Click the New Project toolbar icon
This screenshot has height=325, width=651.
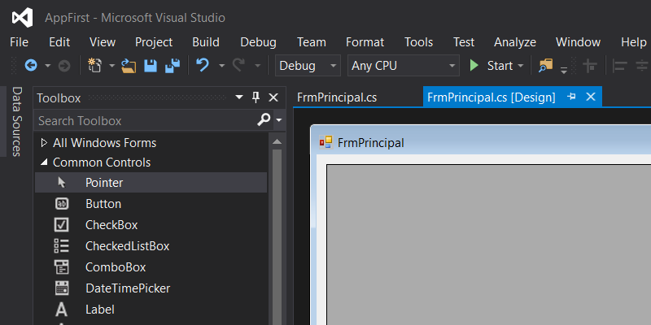pyautogui.click(x=94, y=66)
